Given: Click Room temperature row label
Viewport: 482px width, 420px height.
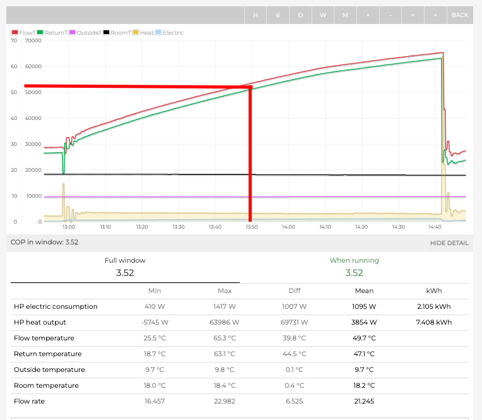Looking at the screenshot, I should click(46, 385).
